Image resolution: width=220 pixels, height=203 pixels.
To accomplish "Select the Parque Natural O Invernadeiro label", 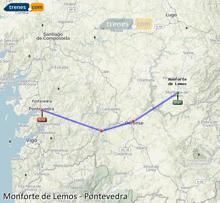I will (x=199, y=162).
